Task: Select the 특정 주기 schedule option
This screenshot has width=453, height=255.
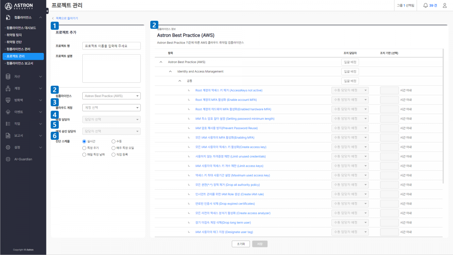Action: point(84,148)
